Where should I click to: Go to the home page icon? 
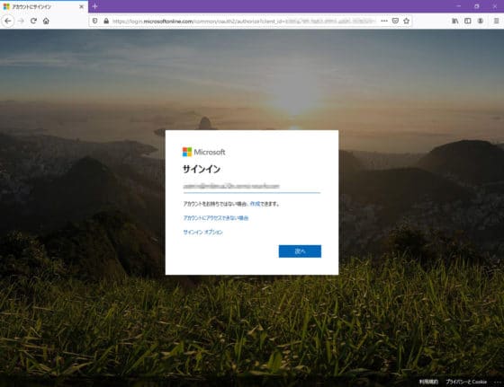tap(46, 21)
